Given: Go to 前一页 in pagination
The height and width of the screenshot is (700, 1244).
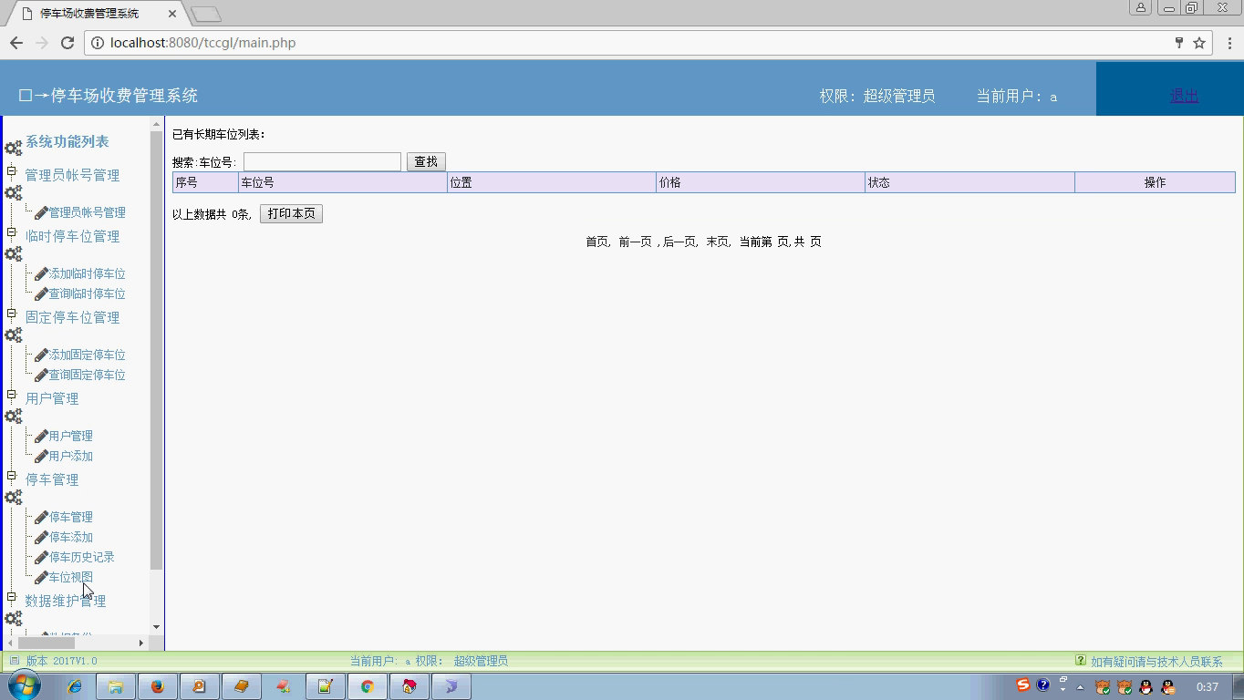Looking at the screenshot, I should [x=635, y=242].
